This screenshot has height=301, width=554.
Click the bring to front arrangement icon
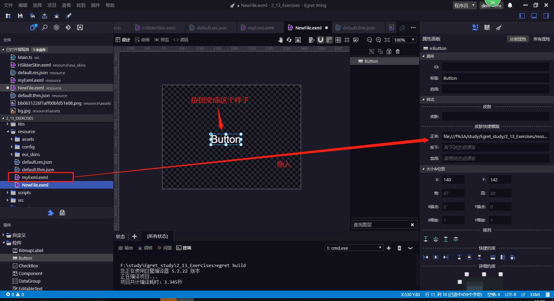(426, 239)
